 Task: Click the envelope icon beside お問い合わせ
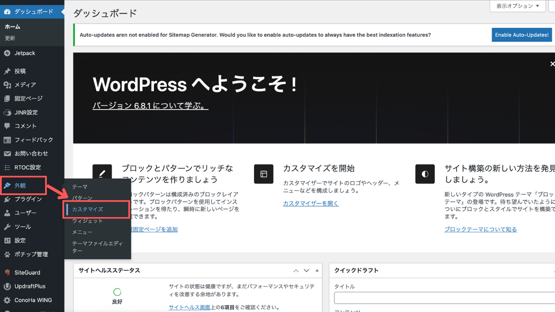point(7,154)
